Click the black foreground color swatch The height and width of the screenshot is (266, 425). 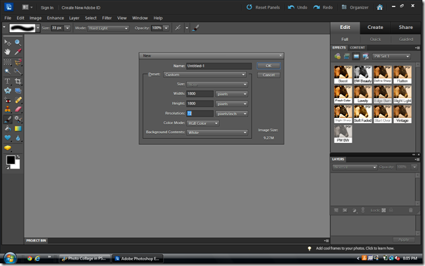pyautogui.click(x=11, y=160)
